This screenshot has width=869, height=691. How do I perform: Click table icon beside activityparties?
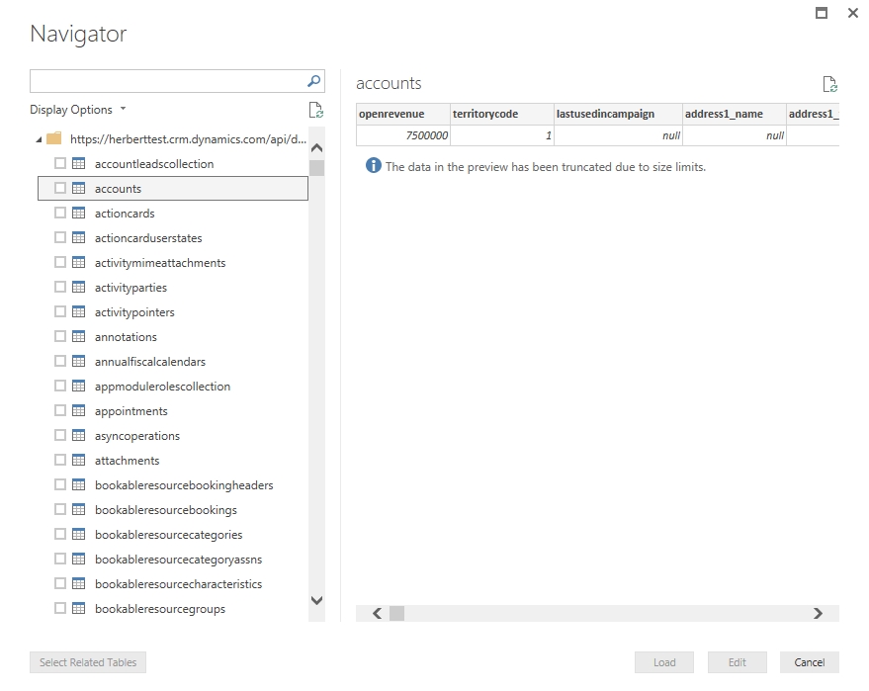coord(79,287)
